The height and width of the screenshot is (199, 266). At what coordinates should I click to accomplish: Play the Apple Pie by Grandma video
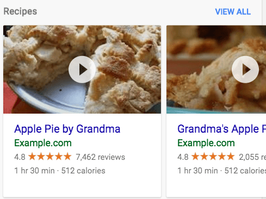coord(82,70)
